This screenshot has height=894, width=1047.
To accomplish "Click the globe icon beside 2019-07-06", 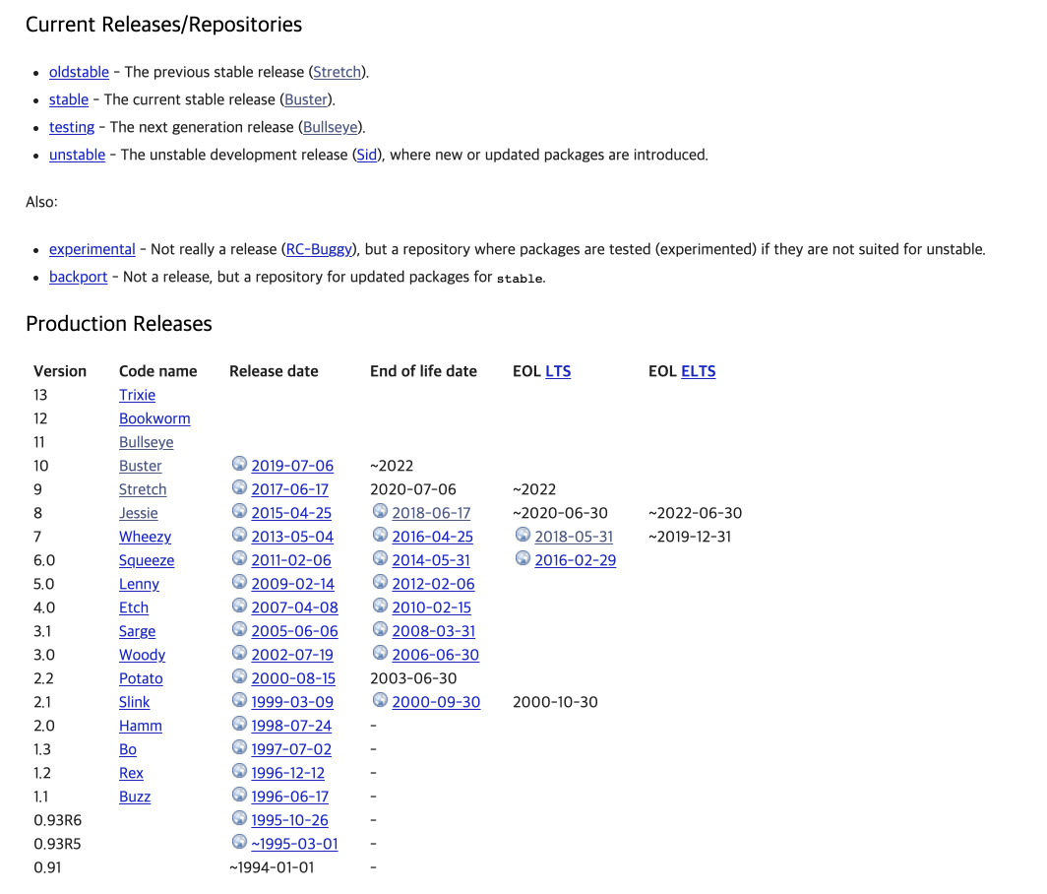I will click(239, 464).
